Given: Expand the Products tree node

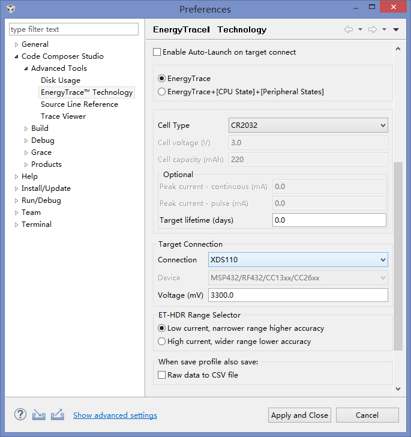Looking at the screenshot, I should (x=26, y=164).
